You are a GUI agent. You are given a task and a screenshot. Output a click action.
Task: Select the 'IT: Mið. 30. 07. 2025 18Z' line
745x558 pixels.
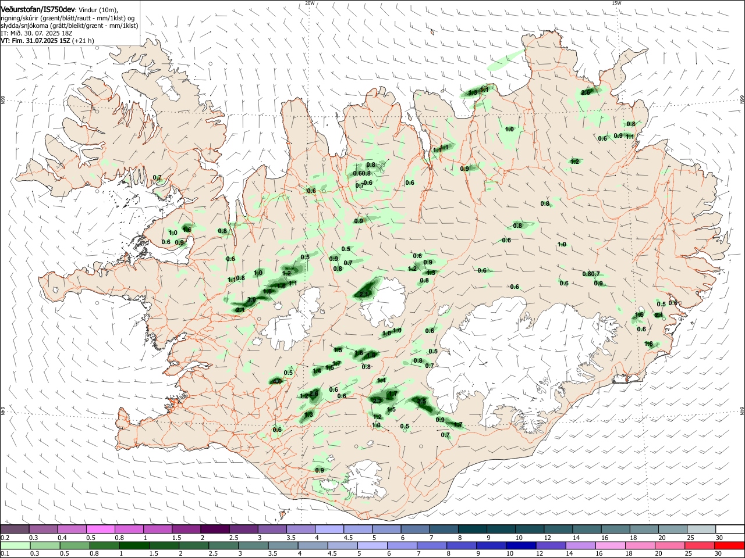(x=36, y=33)
